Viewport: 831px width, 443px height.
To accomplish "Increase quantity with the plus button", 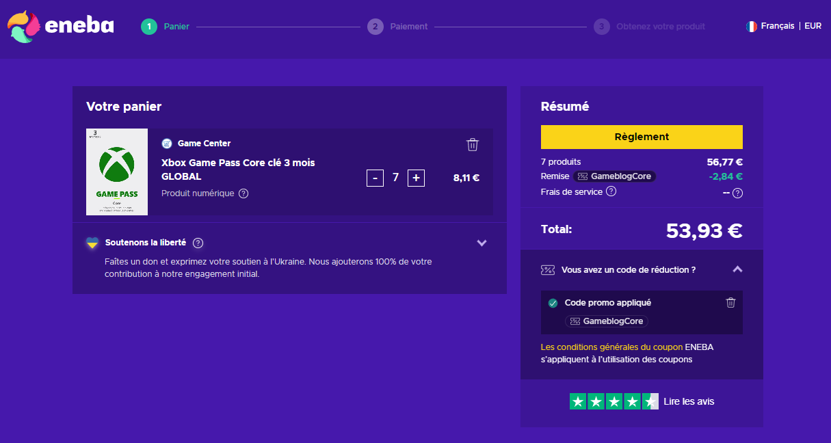I will point(416,178).
